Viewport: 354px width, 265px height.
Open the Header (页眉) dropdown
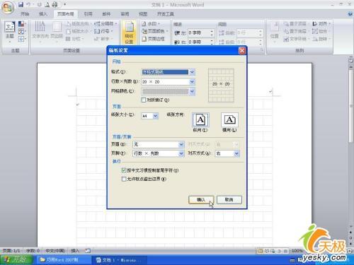point(181,144)
